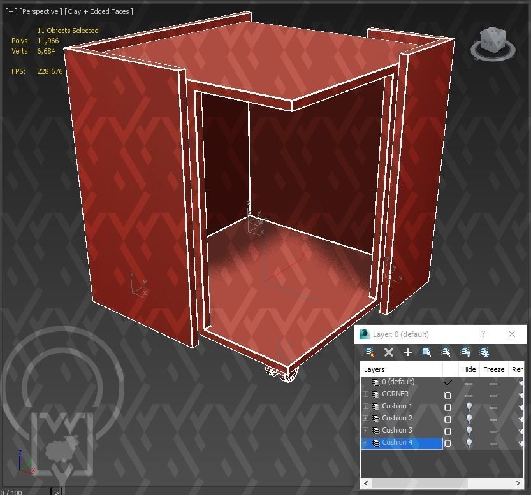Click the ViewCube navigation widget
The image size is (531, 495).
coord(493,44)
